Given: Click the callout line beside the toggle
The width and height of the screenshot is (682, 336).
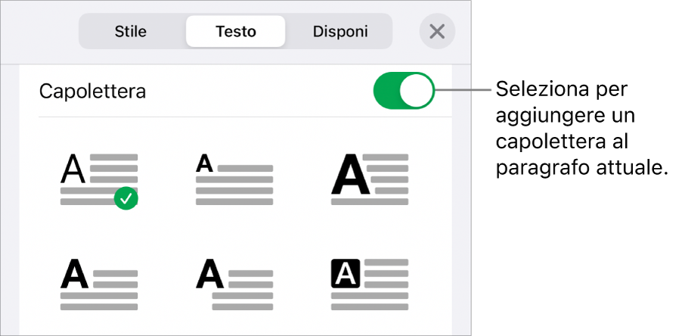Looking at the screenshot, I should (x=463, y=92).
